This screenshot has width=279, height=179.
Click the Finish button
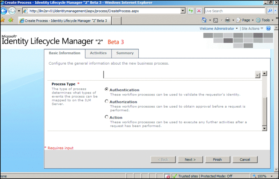[218, 159]
